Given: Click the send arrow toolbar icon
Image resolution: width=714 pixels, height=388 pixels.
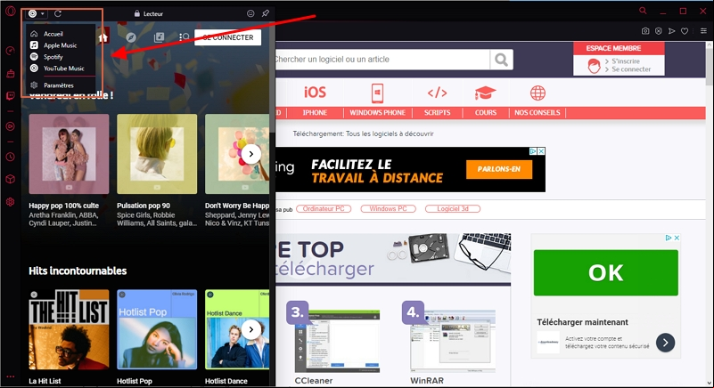Looking at the screenshot, I should pyautogui.click(x=671, y=31).
